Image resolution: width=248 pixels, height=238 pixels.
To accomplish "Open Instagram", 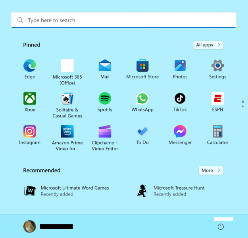I will 30,131.
